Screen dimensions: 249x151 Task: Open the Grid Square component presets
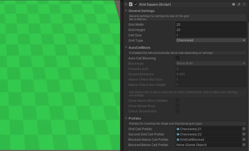pos(239,4)
